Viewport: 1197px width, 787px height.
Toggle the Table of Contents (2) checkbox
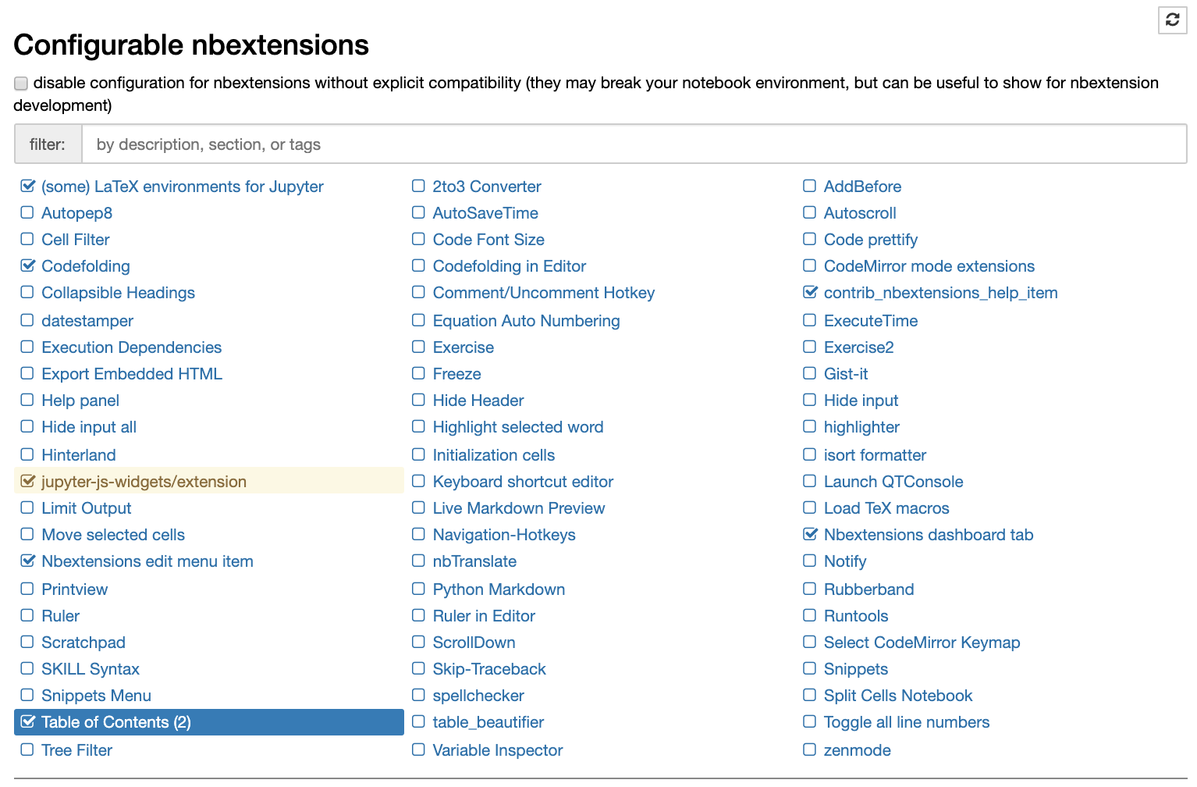[27, 721]
